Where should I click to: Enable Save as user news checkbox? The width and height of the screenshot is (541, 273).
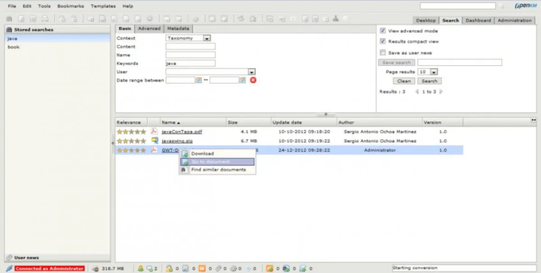[x=383, y=52]
